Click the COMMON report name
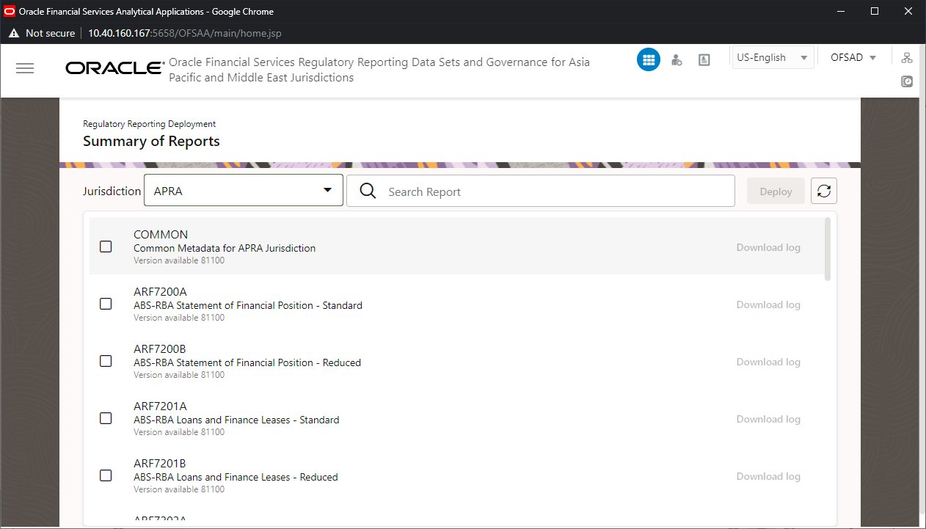 click(x=161, y=235)
